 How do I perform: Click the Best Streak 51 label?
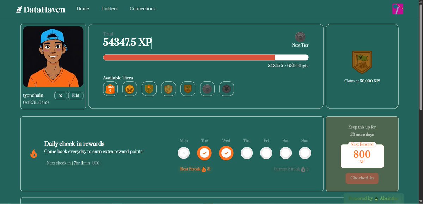196,169
